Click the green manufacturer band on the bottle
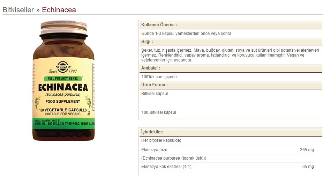Screen dimensions: 323x176 pos(63,123)
